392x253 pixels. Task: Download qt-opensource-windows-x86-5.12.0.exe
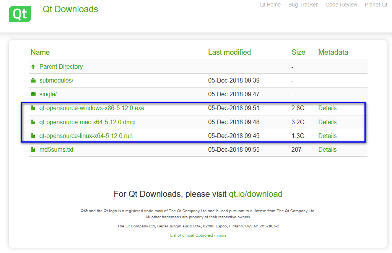point(92,108)
